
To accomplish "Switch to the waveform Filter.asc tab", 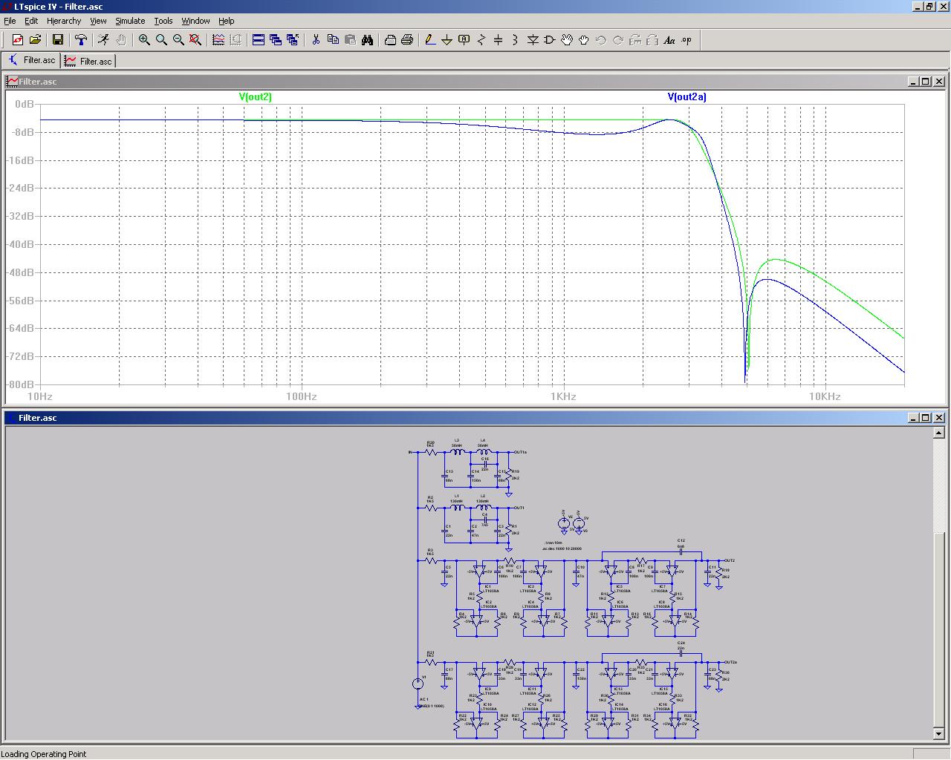I will [x=88, y=61].
